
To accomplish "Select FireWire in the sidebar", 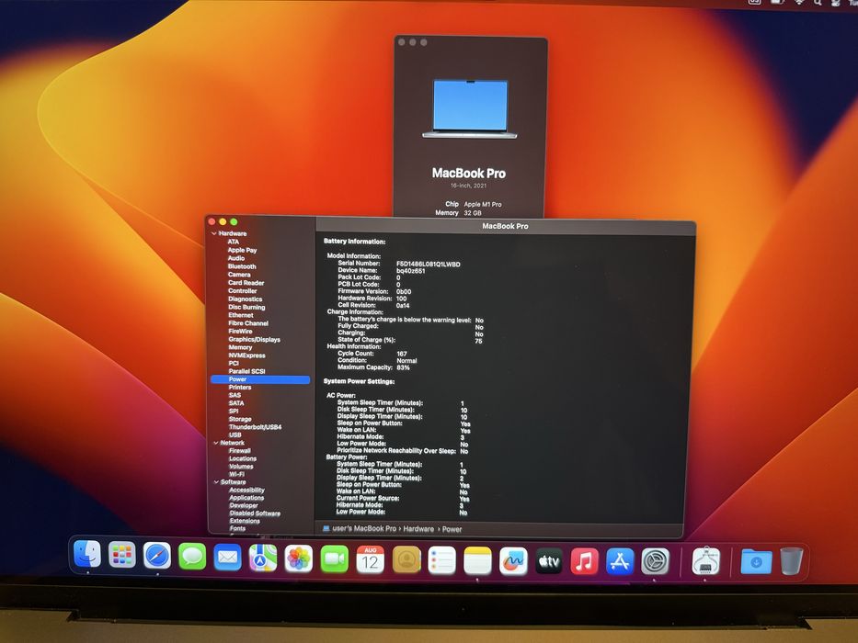I will [240, 332].
